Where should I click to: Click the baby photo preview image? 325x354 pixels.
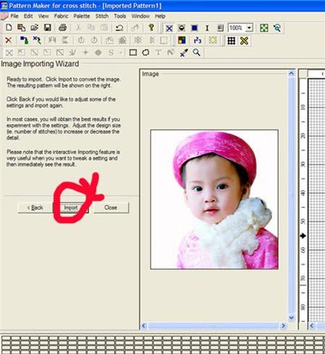click(214, 199)
